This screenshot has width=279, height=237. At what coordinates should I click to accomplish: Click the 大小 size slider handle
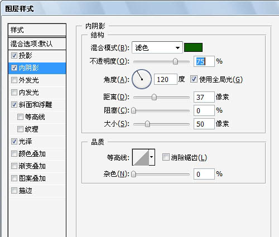[147, 124]
